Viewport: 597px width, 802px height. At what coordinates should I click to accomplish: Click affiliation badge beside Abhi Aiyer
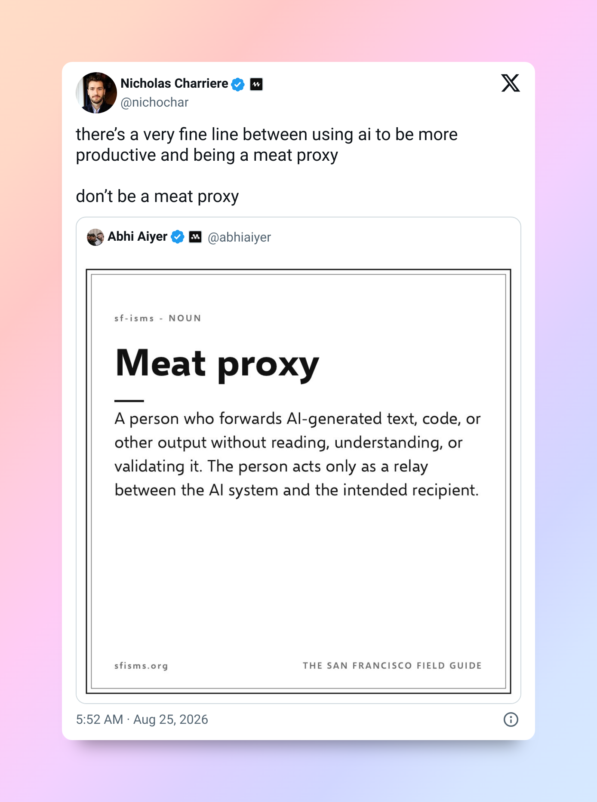(196, 237)
